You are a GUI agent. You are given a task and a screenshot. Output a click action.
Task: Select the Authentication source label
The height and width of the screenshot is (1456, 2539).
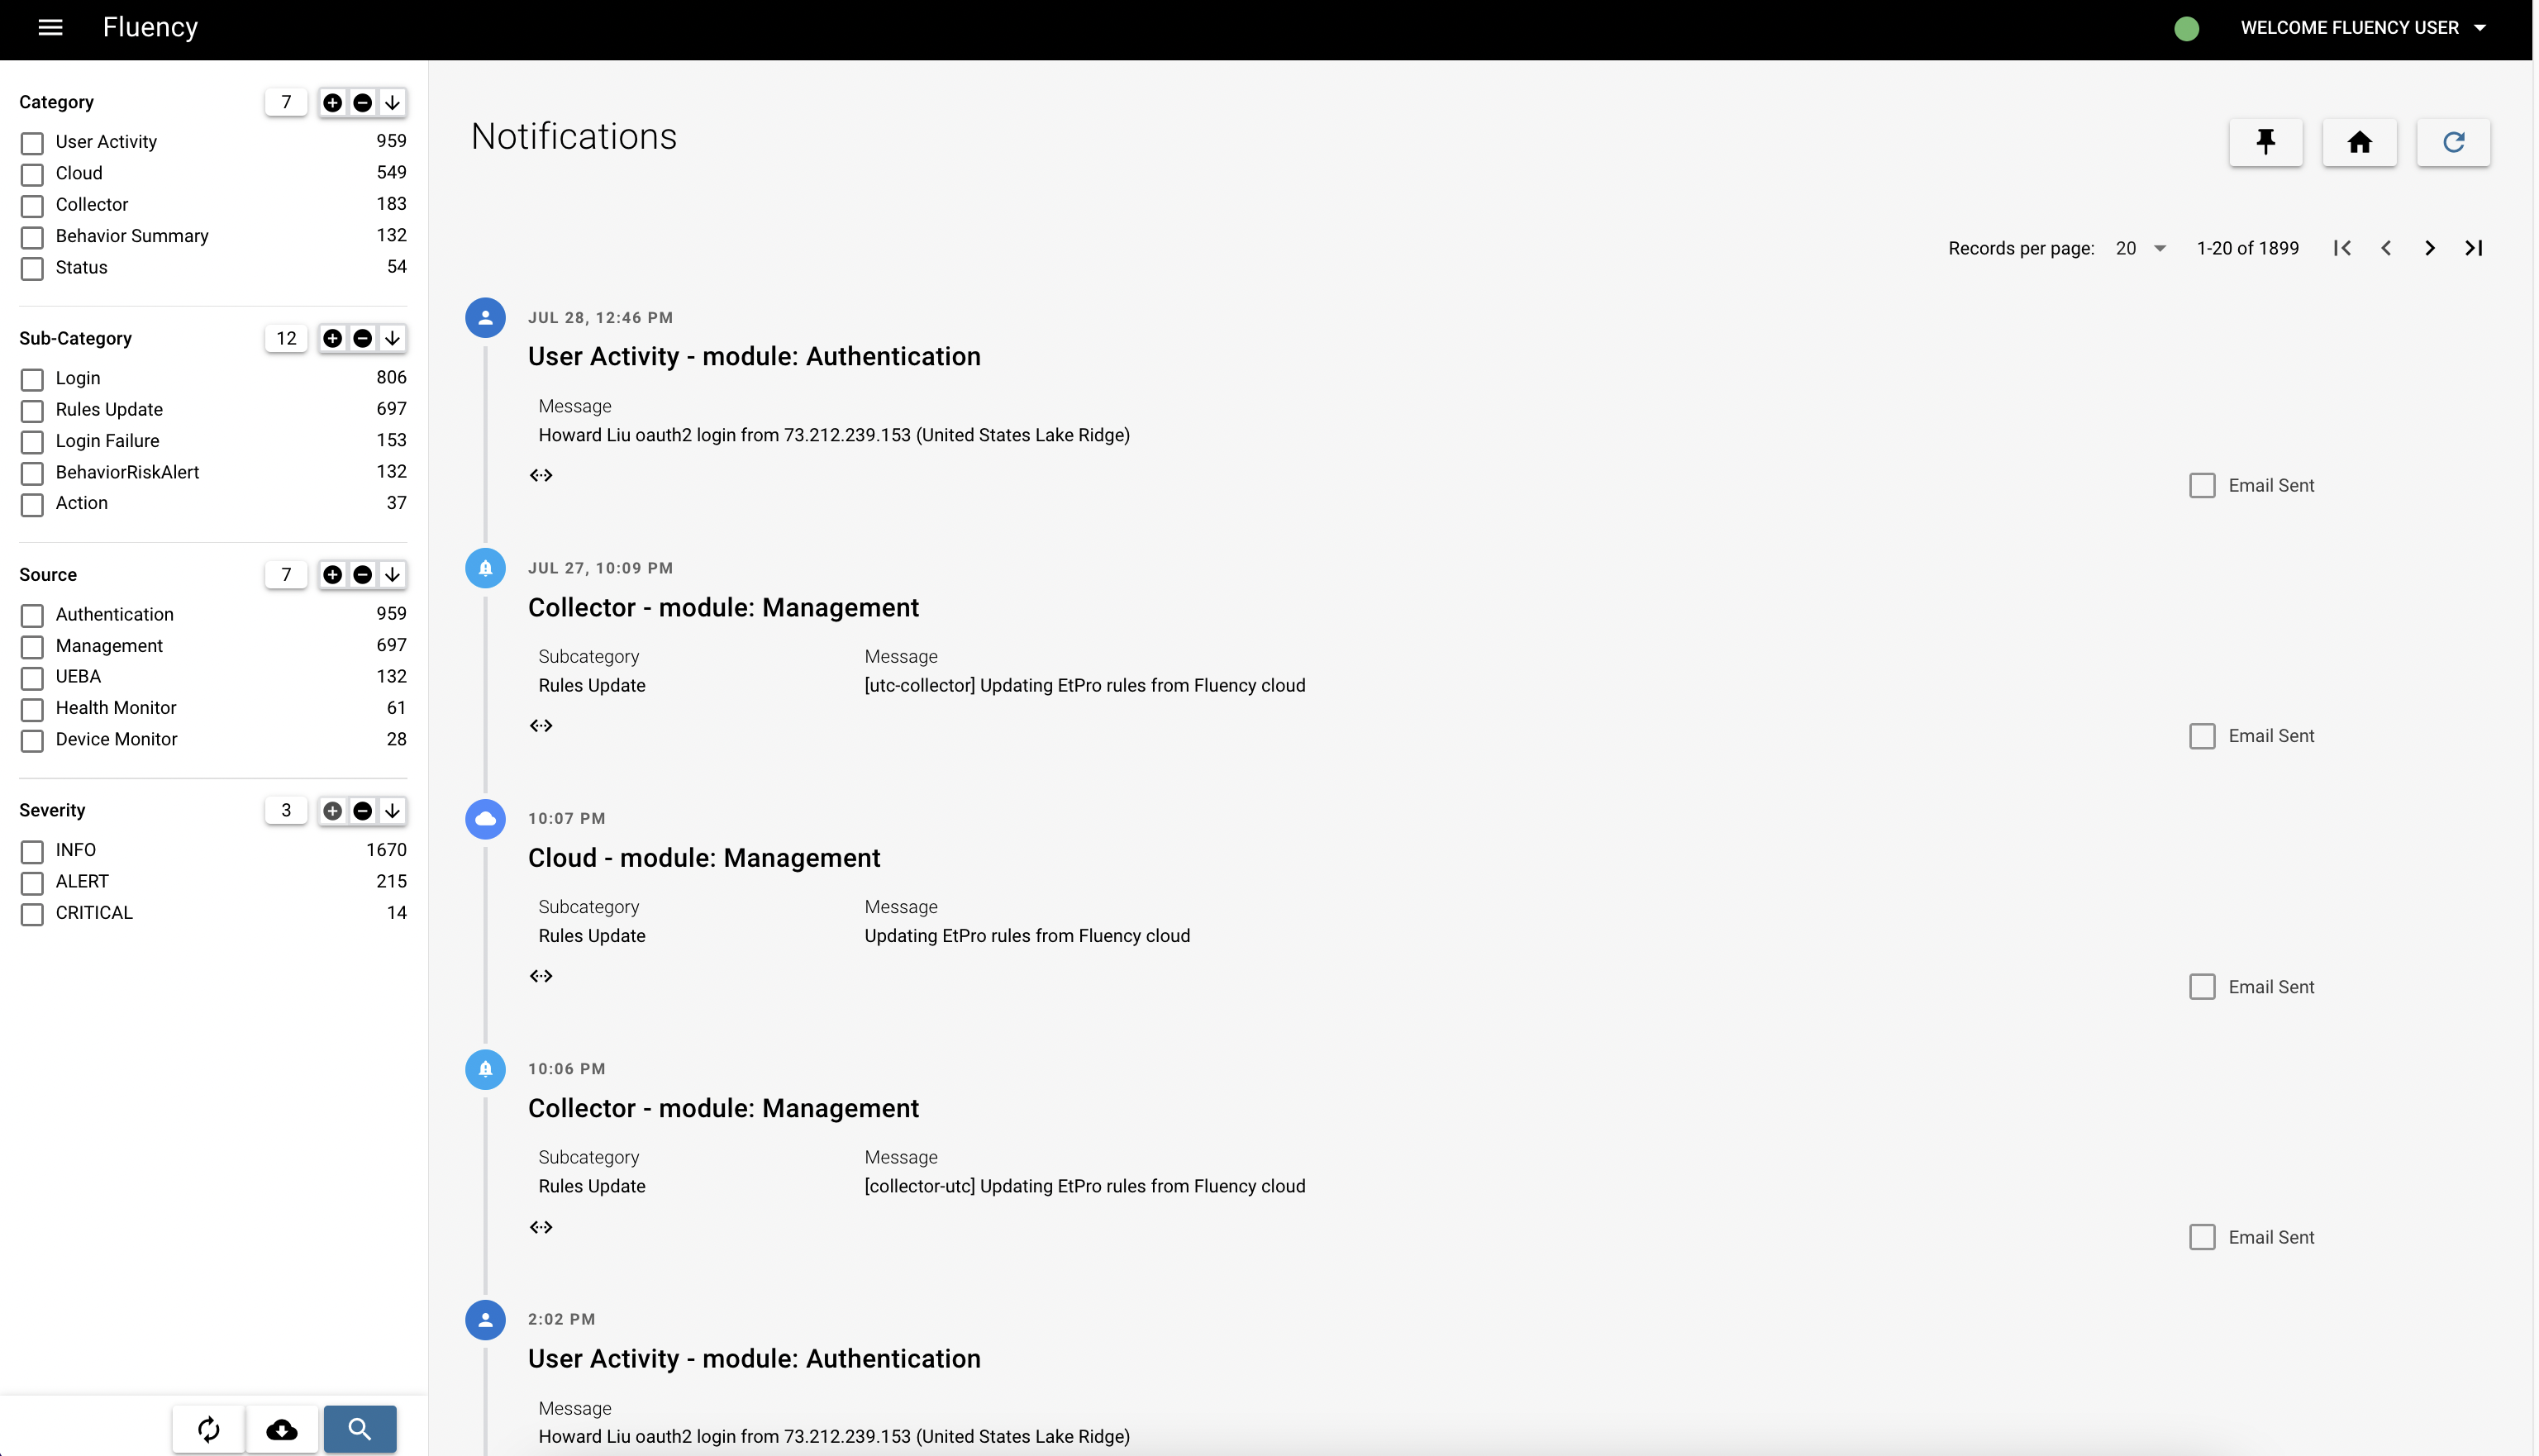(114, 614)
